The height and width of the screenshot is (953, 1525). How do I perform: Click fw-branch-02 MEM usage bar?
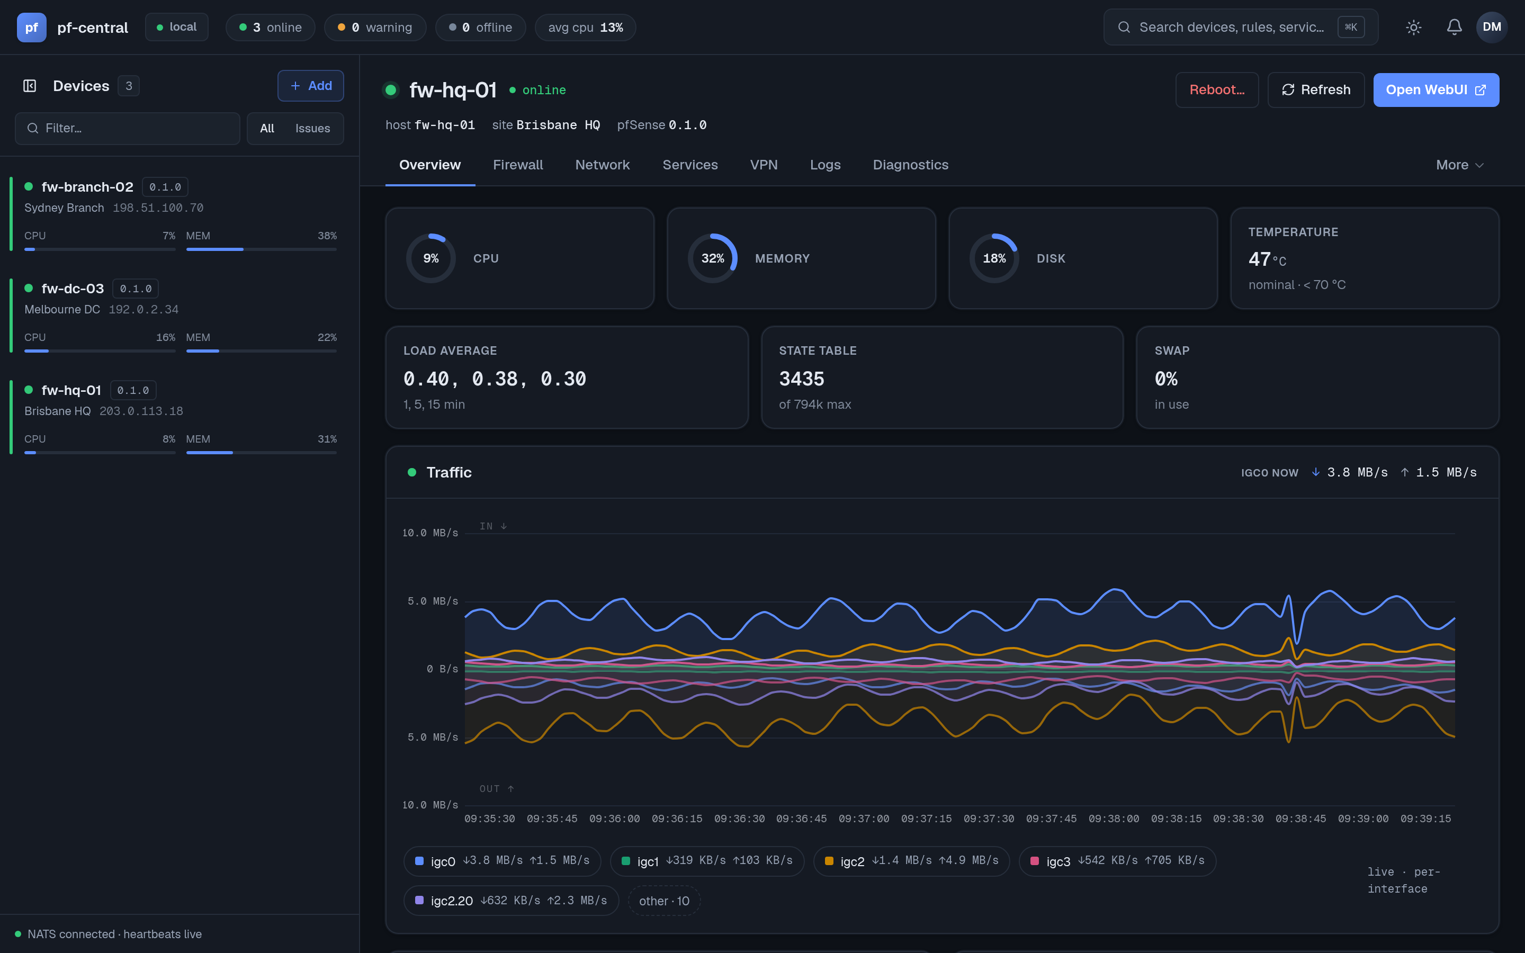[262, 249]
